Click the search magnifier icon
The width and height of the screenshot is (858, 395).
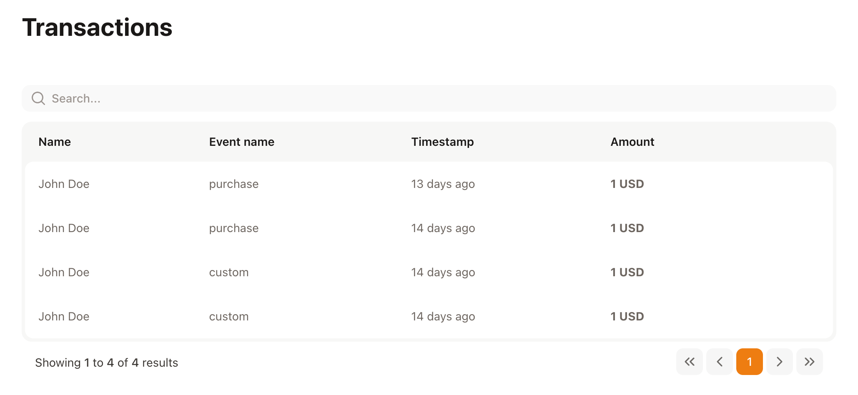(x=38, y=98)
